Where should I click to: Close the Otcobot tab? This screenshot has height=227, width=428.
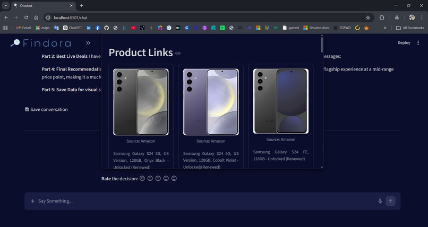click(71, 5)
